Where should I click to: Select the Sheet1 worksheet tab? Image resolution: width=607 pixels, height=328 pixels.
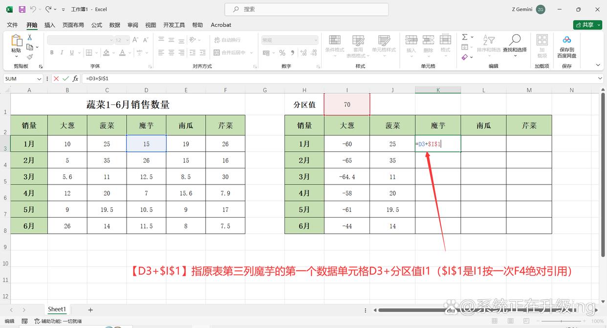pos(57,309)
